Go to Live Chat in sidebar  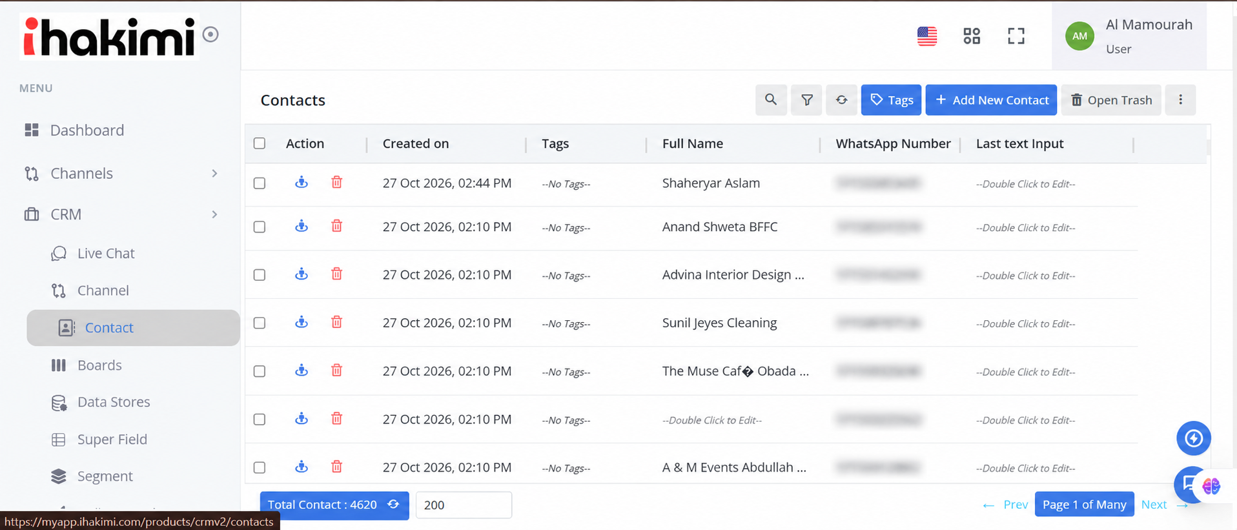click(x=106, y=254)
